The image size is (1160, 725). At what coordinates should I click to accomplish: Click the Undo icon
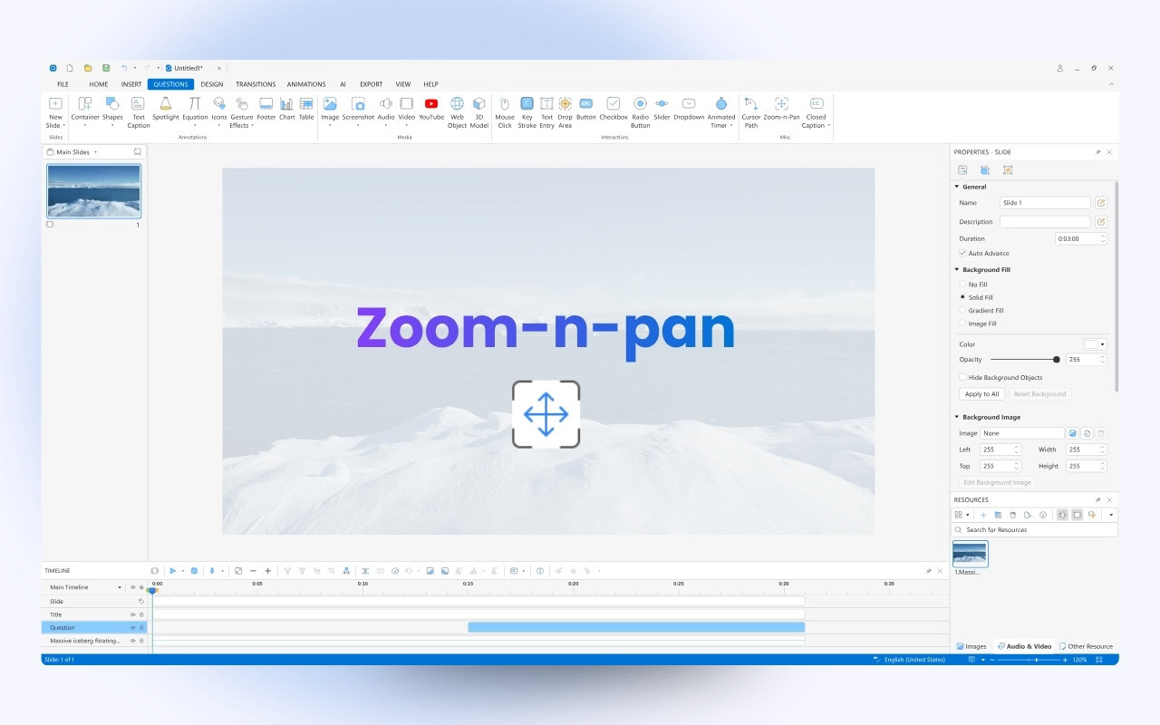pyautogui.click(x=124, y=68)
